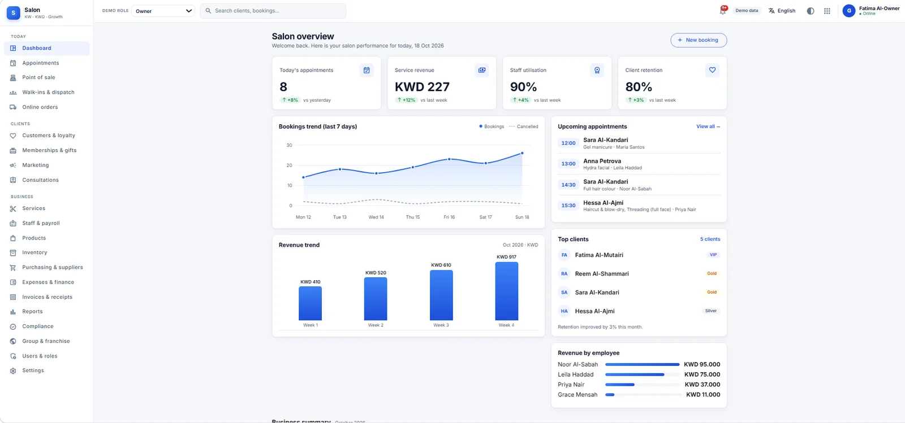Viewport: 905px width, 423px height.
Task: Click the Group & franchise globe icon
Action: [x=13, y=342]
